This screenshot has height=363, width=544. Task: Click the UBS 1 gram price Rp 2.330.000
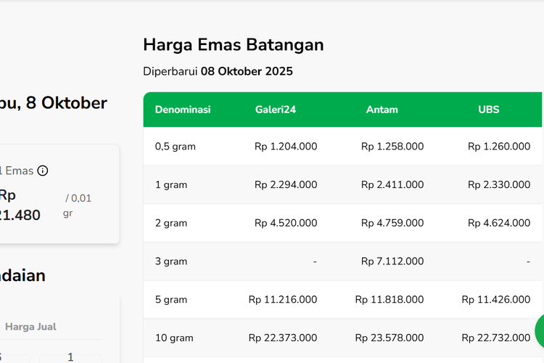pos(499,185)
